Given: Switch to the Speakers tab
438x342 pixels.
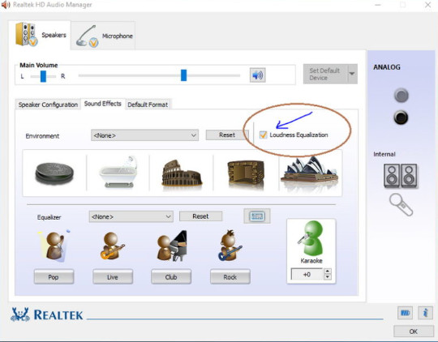Looking at the screenshot, I should pyautogui.click(x=40, y=35).
